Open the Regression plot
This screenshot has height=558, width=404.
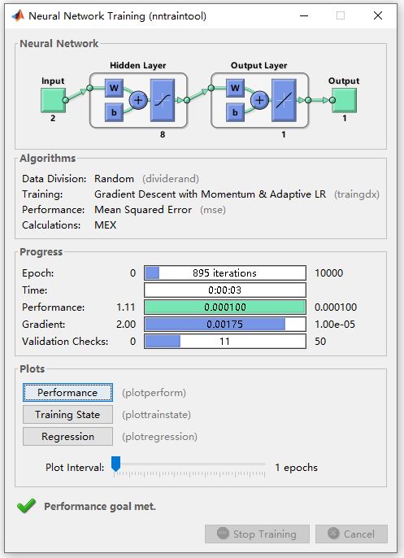point(67,437)
